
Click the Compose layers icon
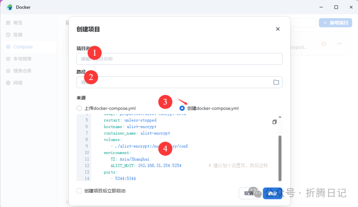pos(8,47)
